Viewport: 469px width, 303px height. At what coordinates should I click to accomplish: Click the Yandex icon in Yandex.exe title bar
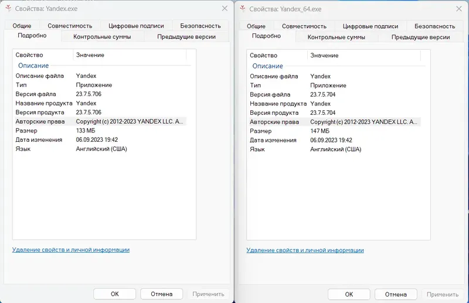[x=8, y=9]
